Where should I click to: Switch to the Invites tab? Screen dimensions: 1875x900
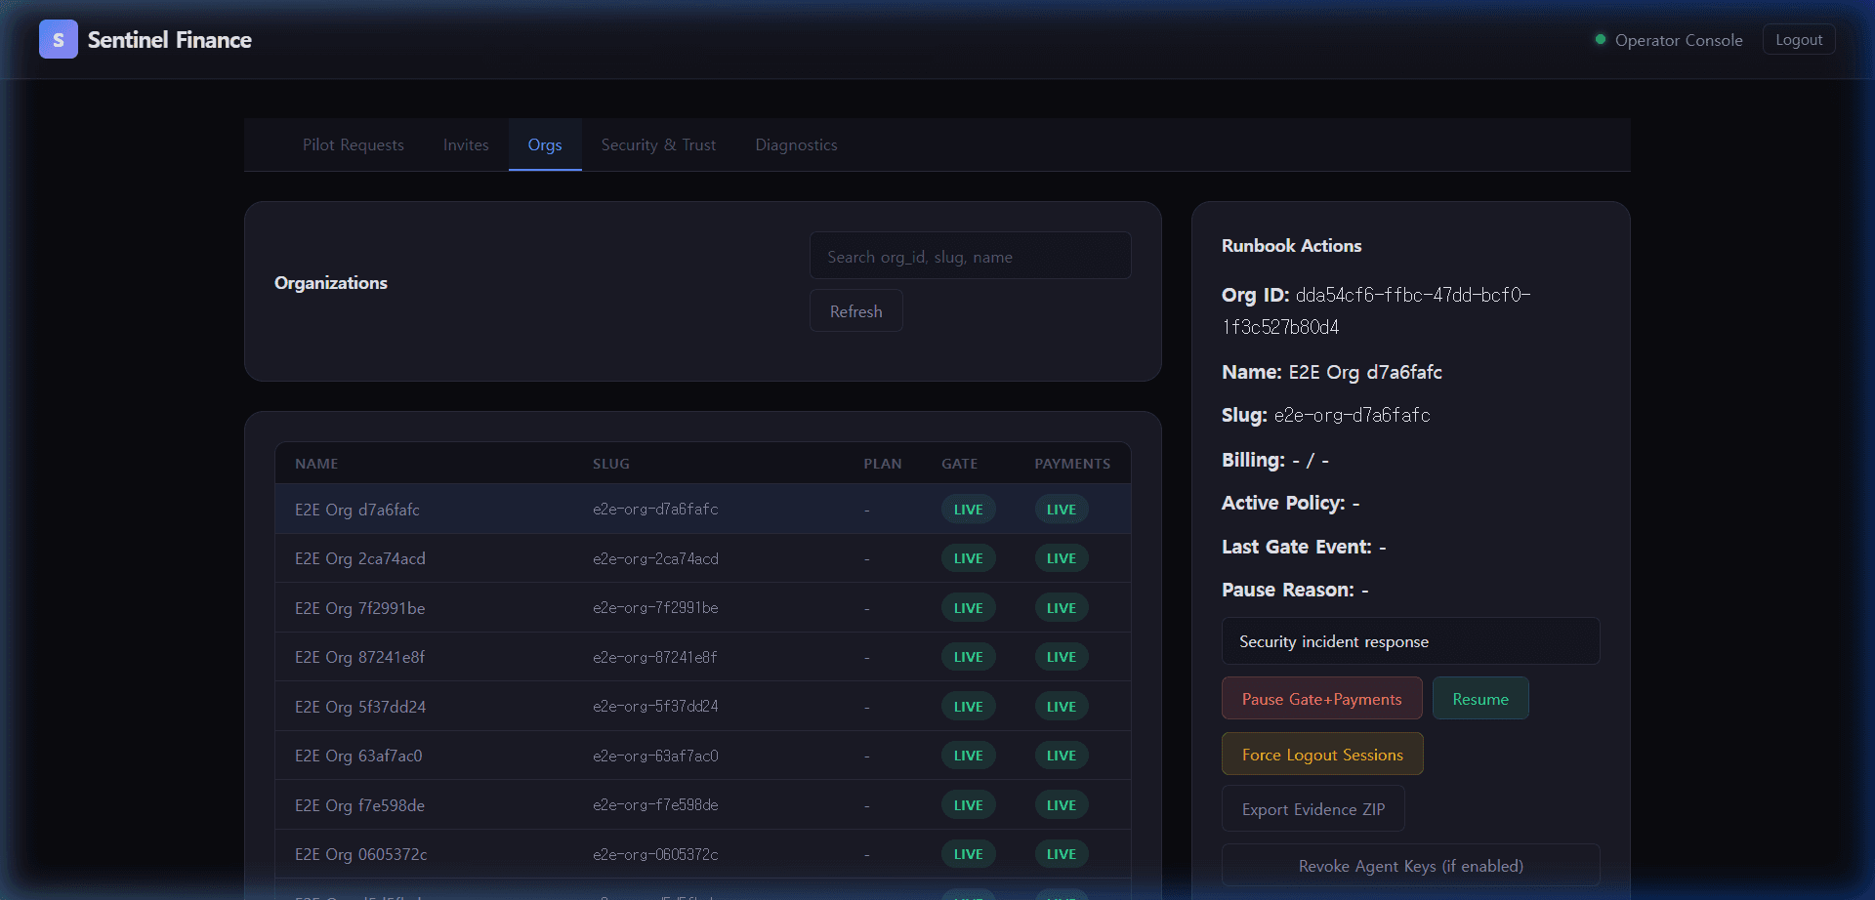click(465, 145)
